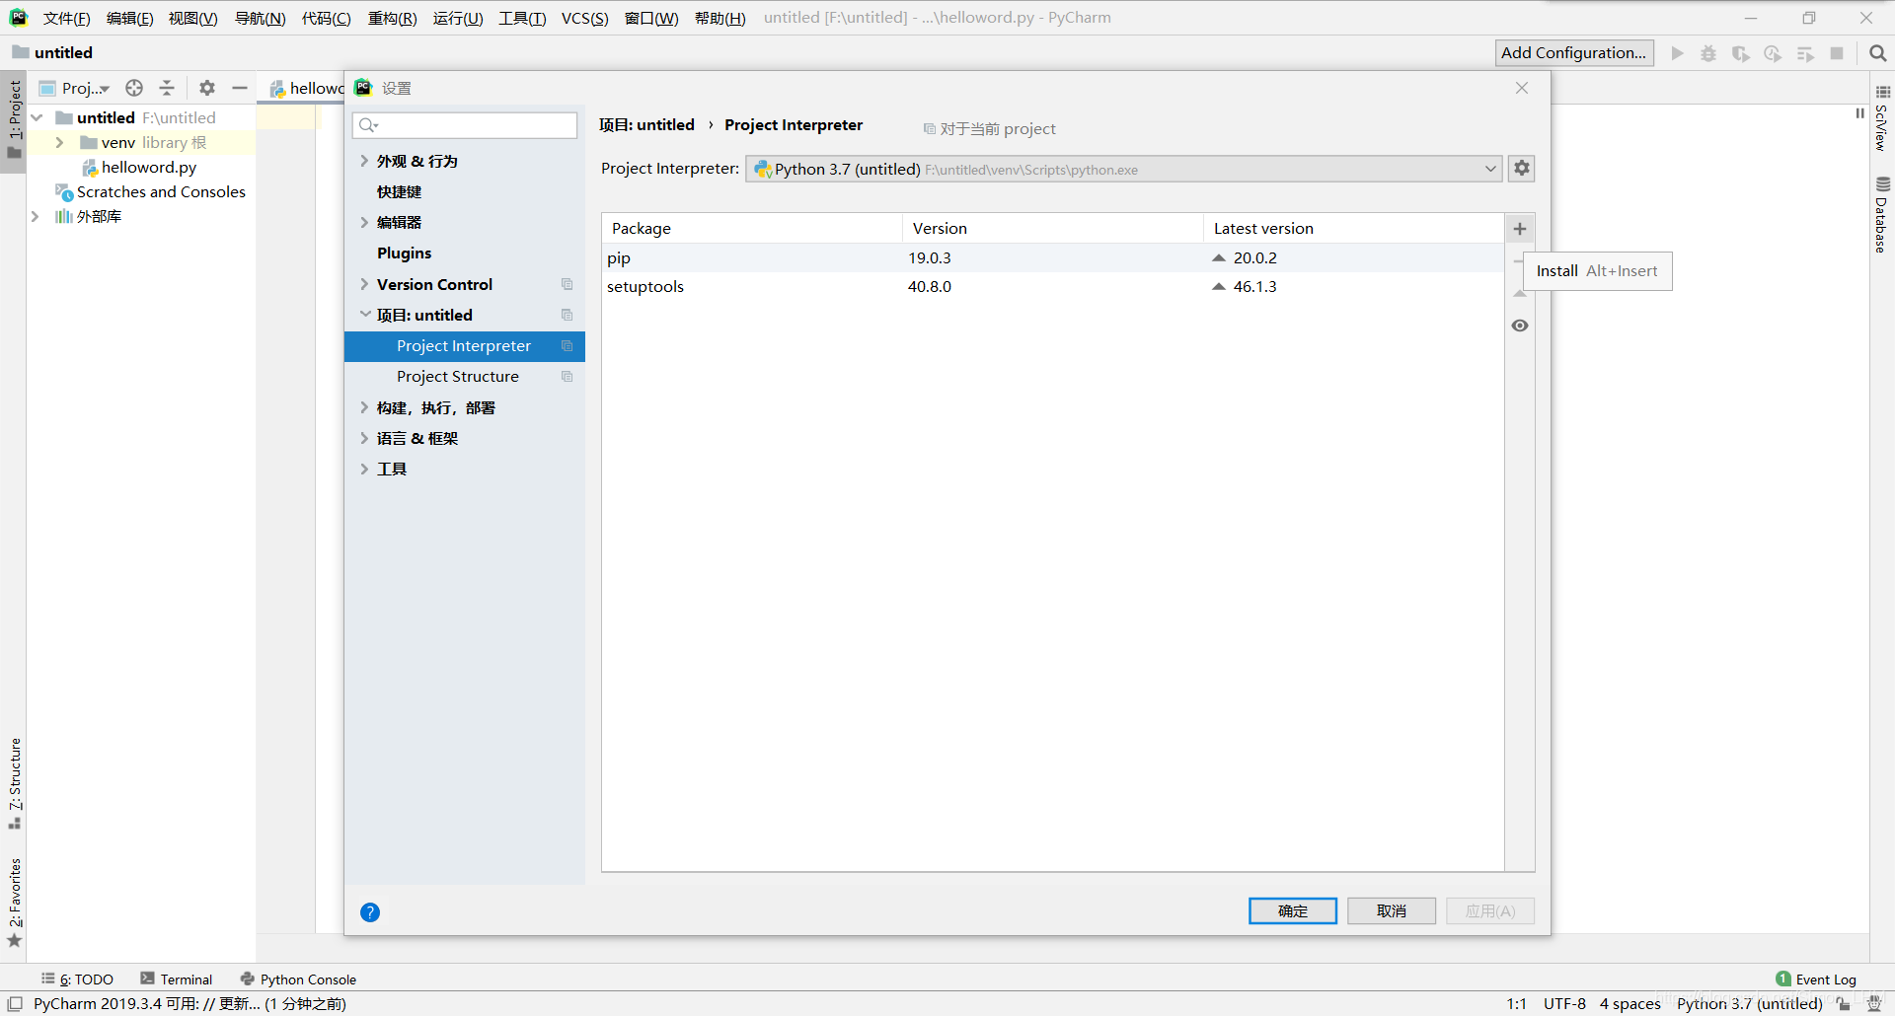The image size is (1895, 1016).
Task: Click the 取消 button
Action: tap(1392, 910)
